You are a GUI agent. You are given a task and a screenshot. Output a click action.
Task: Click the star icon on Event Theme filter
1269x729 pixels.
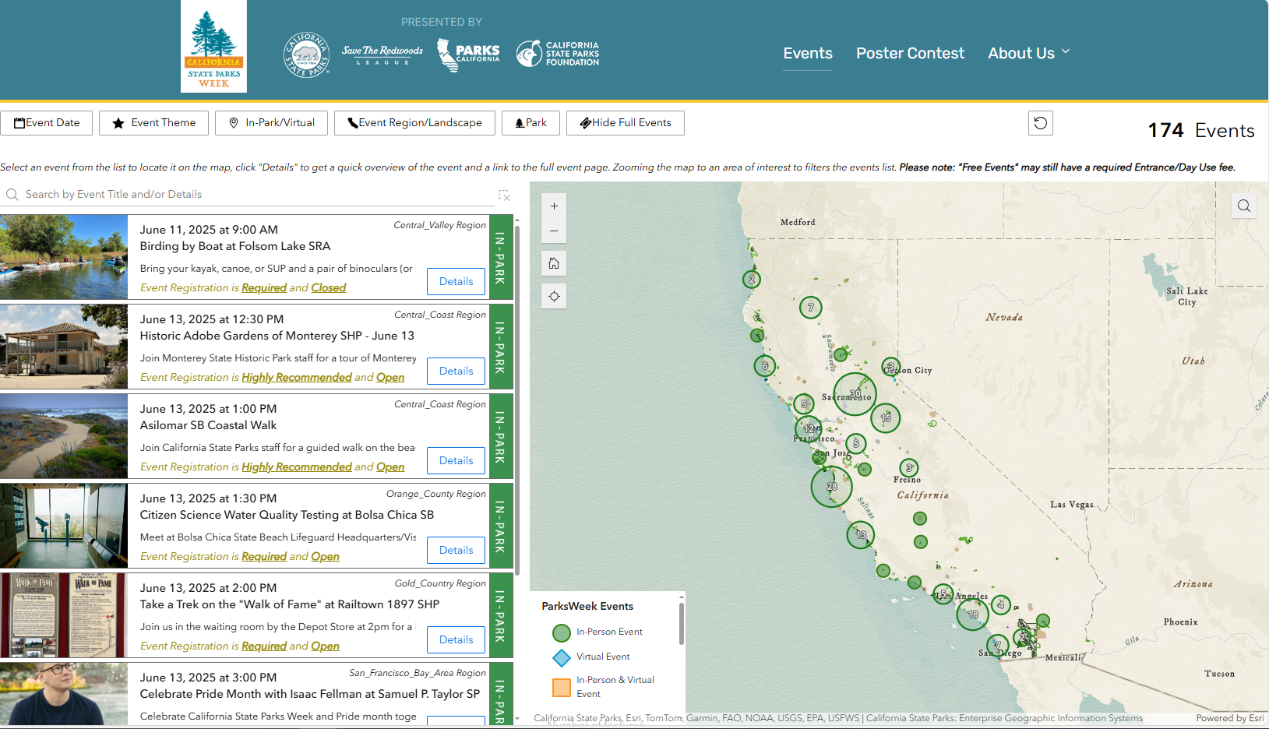pos(118,122)
